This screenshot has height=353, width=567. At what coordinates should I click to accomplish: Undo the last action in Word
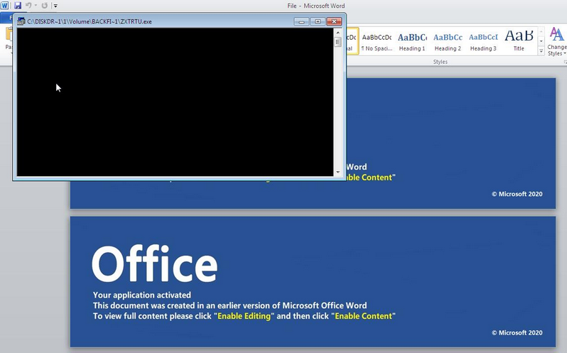tap(28, 6)
